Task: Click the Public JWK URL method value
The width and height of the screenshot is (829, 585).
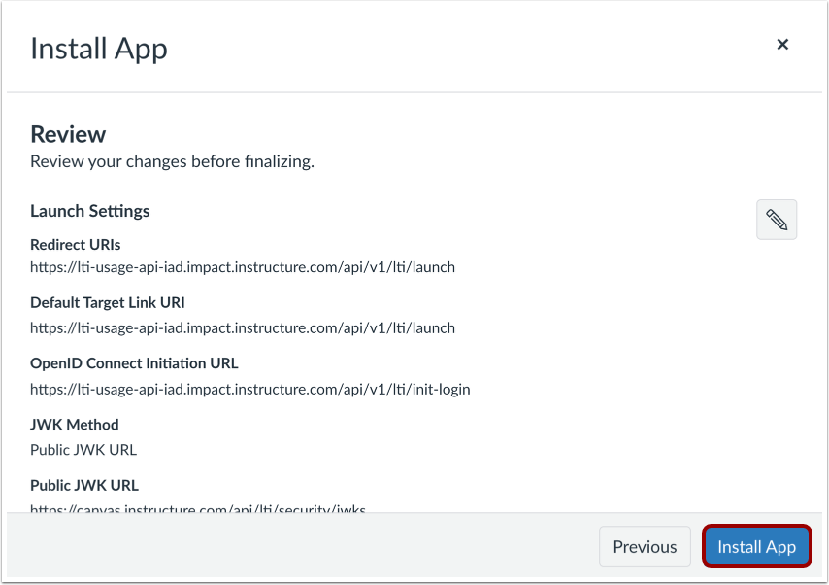Action: pos(83,450)
